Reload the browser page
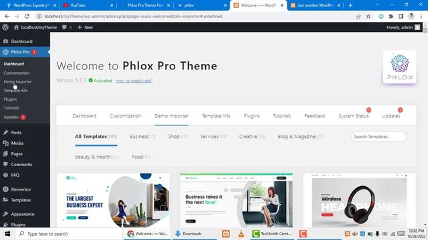The width and height of the screenshot is (428, 240). (x=27, y=16)
